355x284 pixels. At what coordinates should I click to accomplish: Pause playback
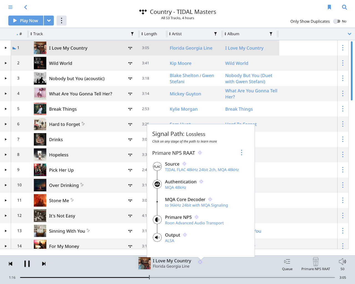tap(27, 264)
